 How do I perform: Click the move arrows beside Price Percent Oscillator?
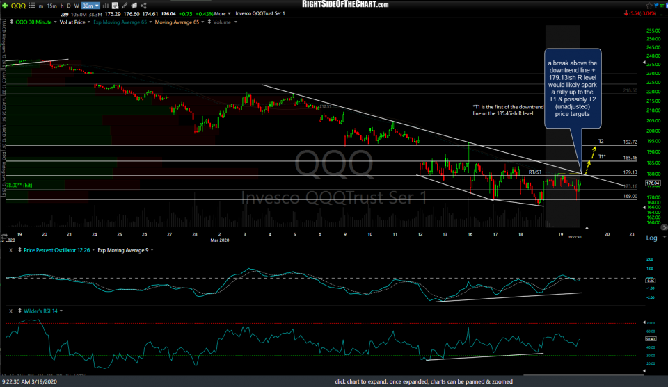(x=19, y=250)
